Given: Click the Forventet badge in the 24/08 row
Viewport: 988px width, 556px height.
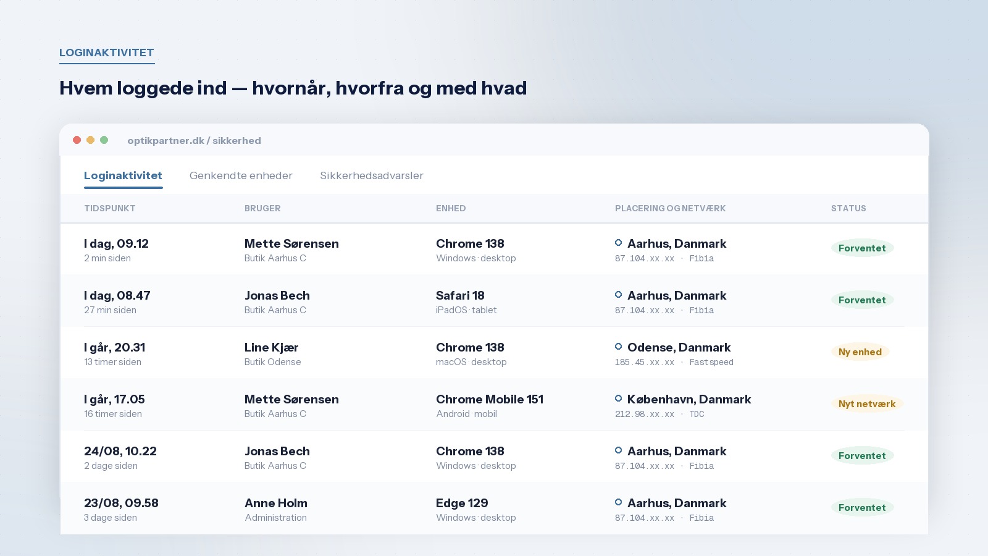Looking at the screenshot, I should point(862,456).
